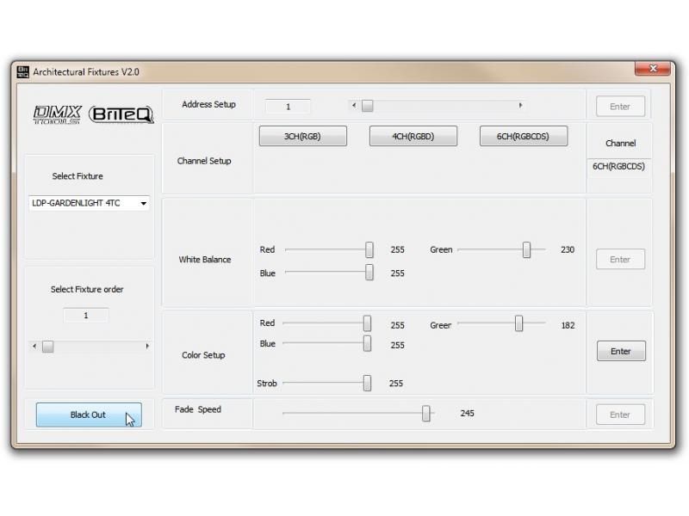Open the Select Fixture dropdown
Image resolution: width=689 pixels, height=516 pixels.
(x=143, y=203)
